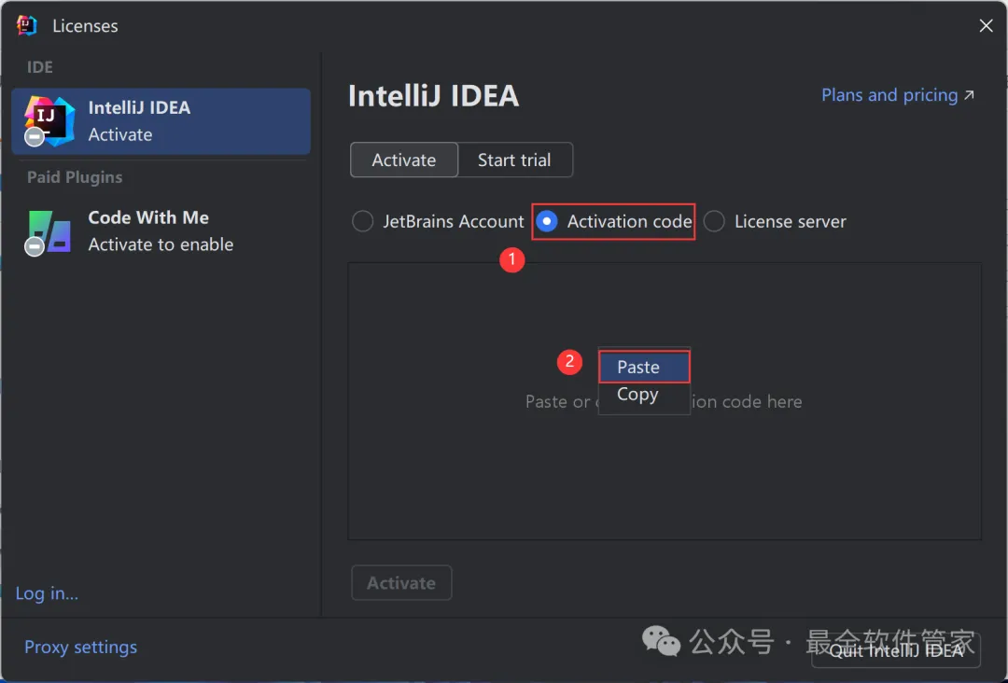Open the Plans and pricing link
Viewport: 1008px width, 683px height.
pos(889,95)
